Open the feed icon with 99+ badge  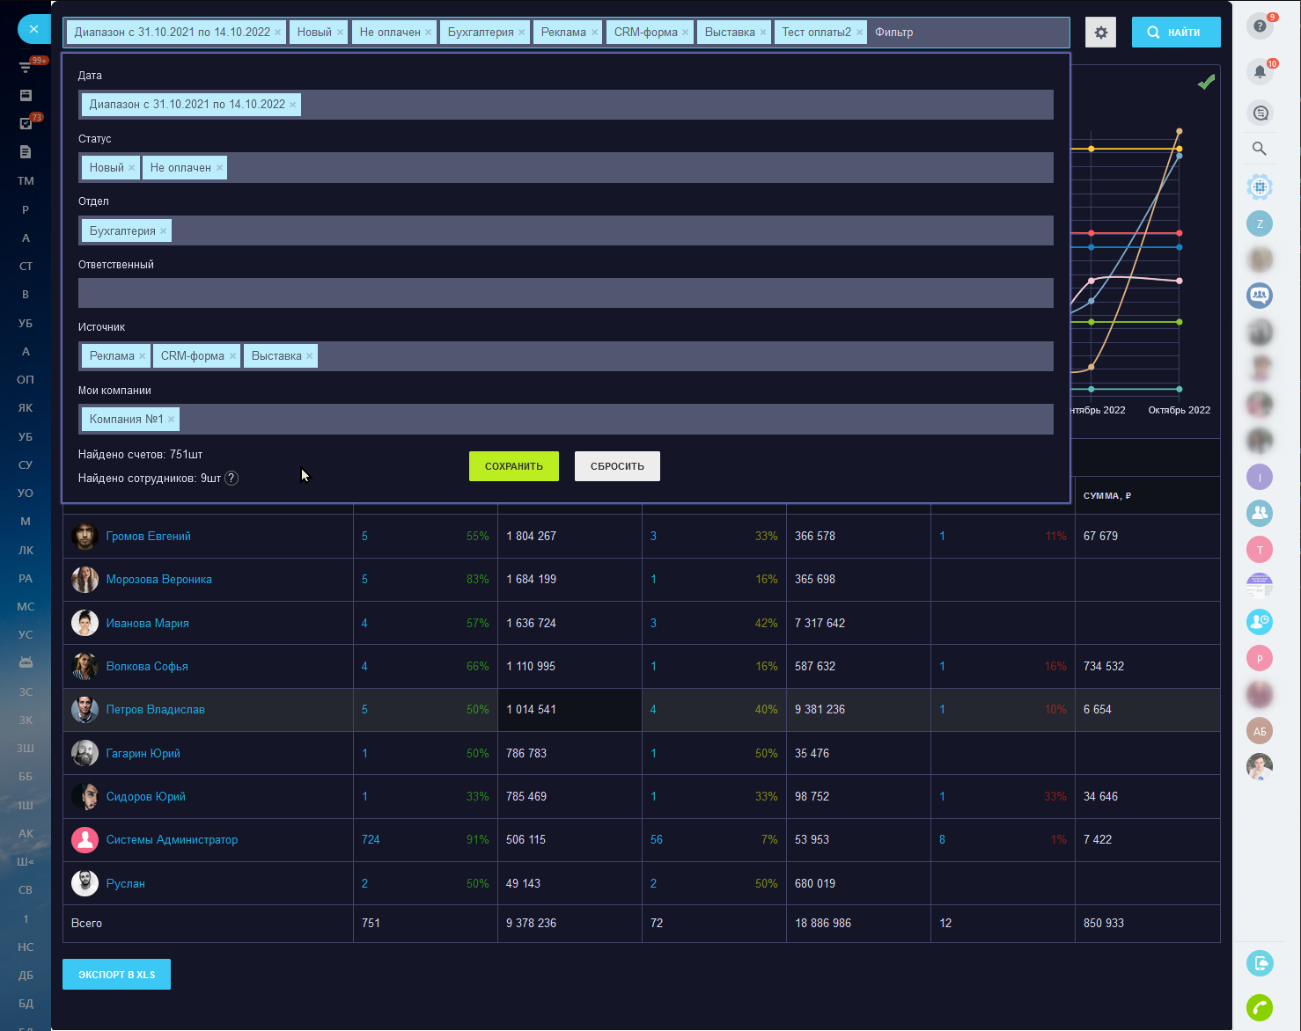tap(26, 67)
